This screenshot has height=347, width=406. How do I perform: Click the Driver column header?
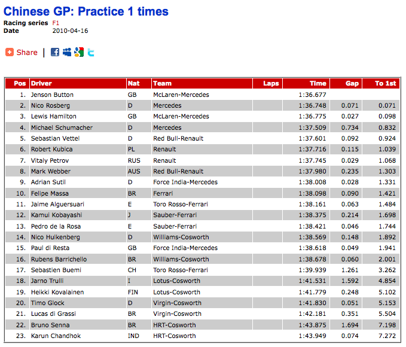coord(41,84)
